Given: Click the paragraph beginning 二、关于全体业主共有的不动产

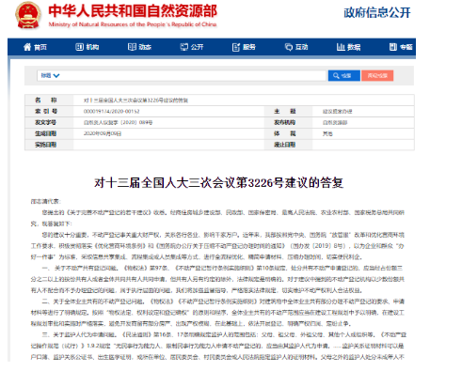Looking at the screenshot, I should pyautogui.click(x=217, y=313).
